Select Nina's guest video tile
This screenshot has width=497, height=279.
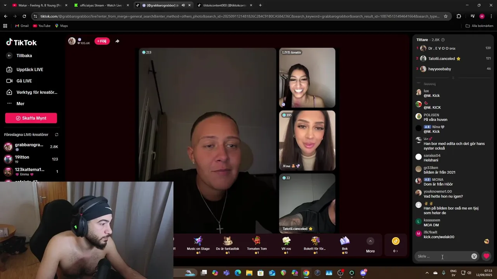(x=307, y=141)
